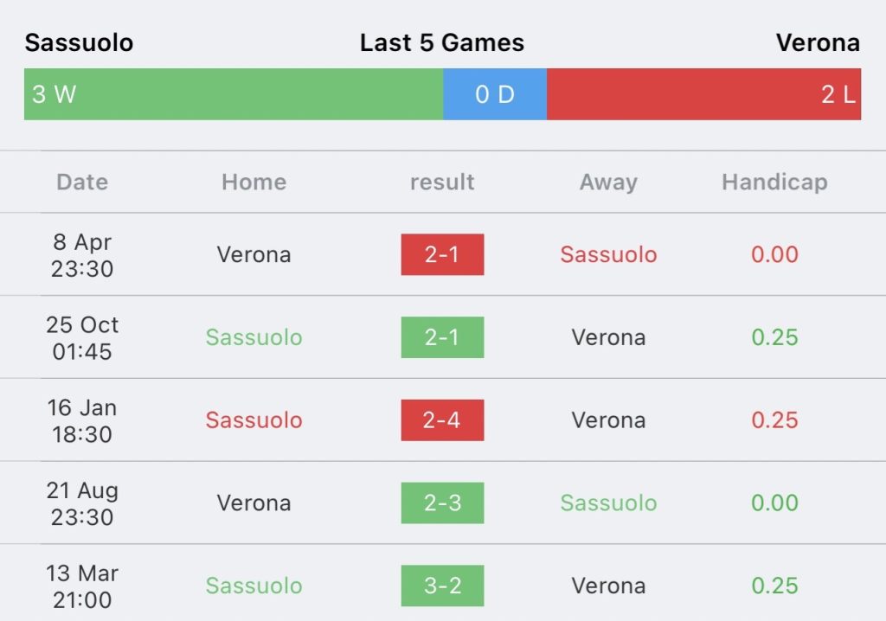The width and height of the screenshot is (886, 621).
Task: Open the green 2-1 result on 25 Oct
Action: pos(442,337)
